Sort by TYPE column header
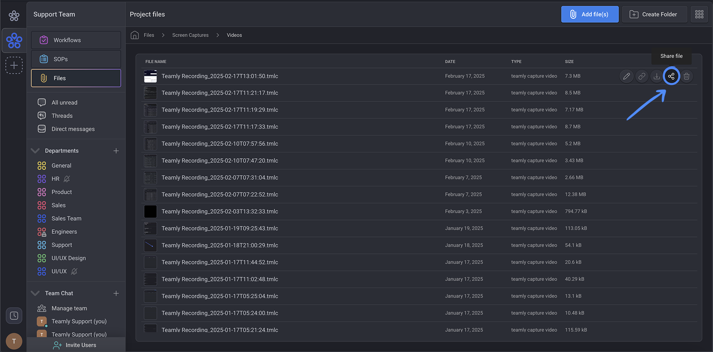Screen dimensions: 713x352 (x=516, y=62)
